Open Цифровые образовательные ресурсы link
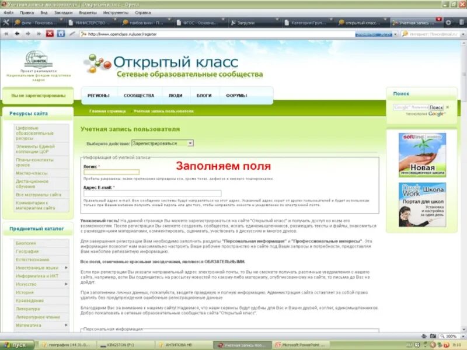The width and height of the screenshot is (467, 350). 34,133
